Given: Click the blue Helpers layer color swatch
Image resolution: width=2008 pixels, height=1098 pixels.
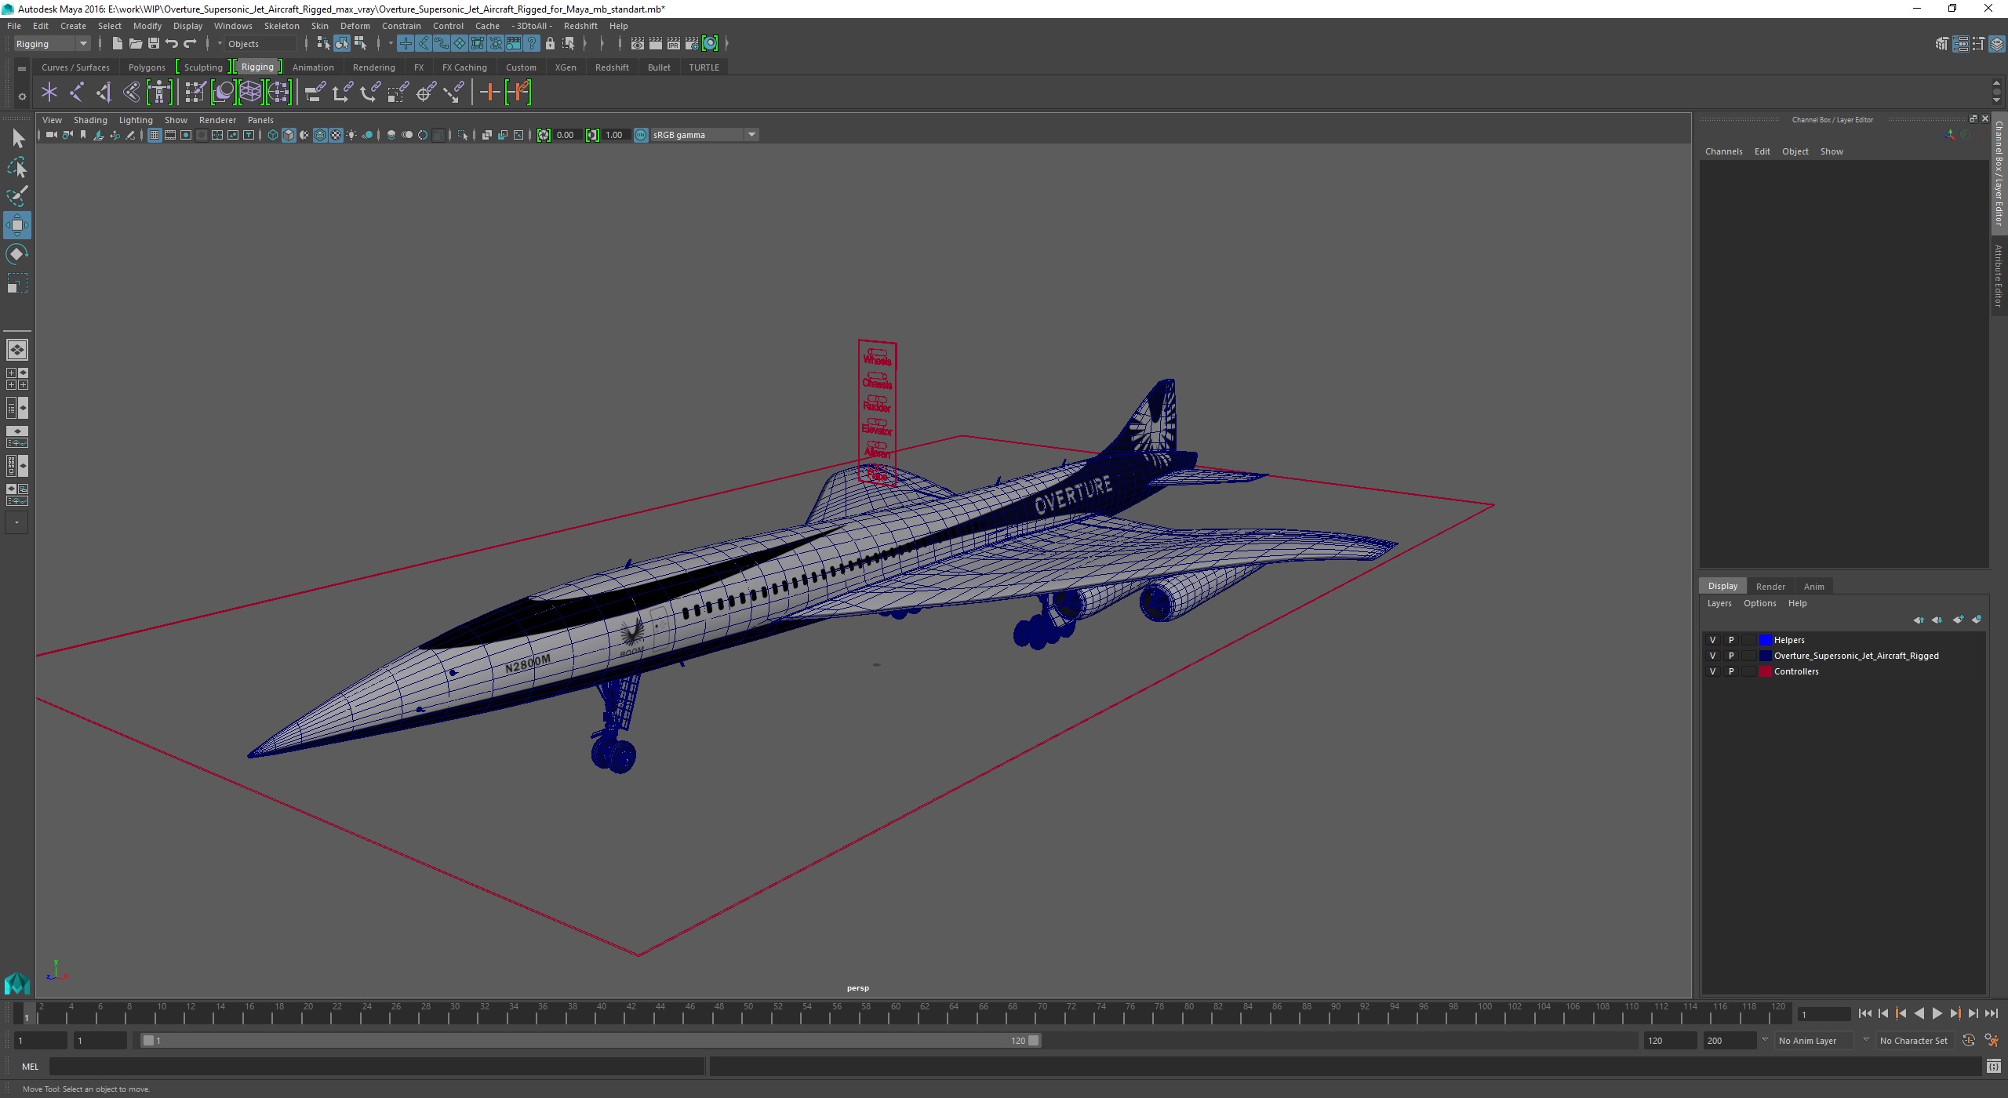Looking at the screenshot, I should click(1766, 640).
